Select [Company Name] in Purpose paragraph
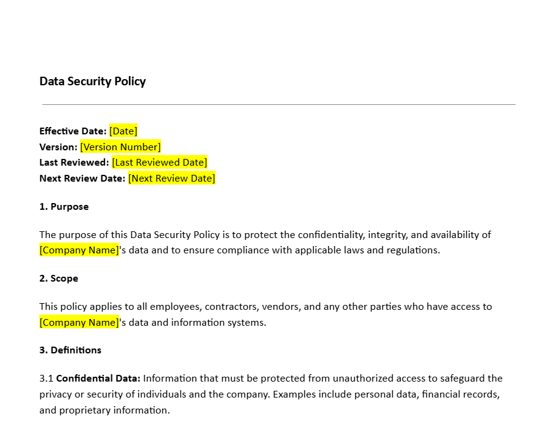Screen dimensions: 539x427 point(79,250)
